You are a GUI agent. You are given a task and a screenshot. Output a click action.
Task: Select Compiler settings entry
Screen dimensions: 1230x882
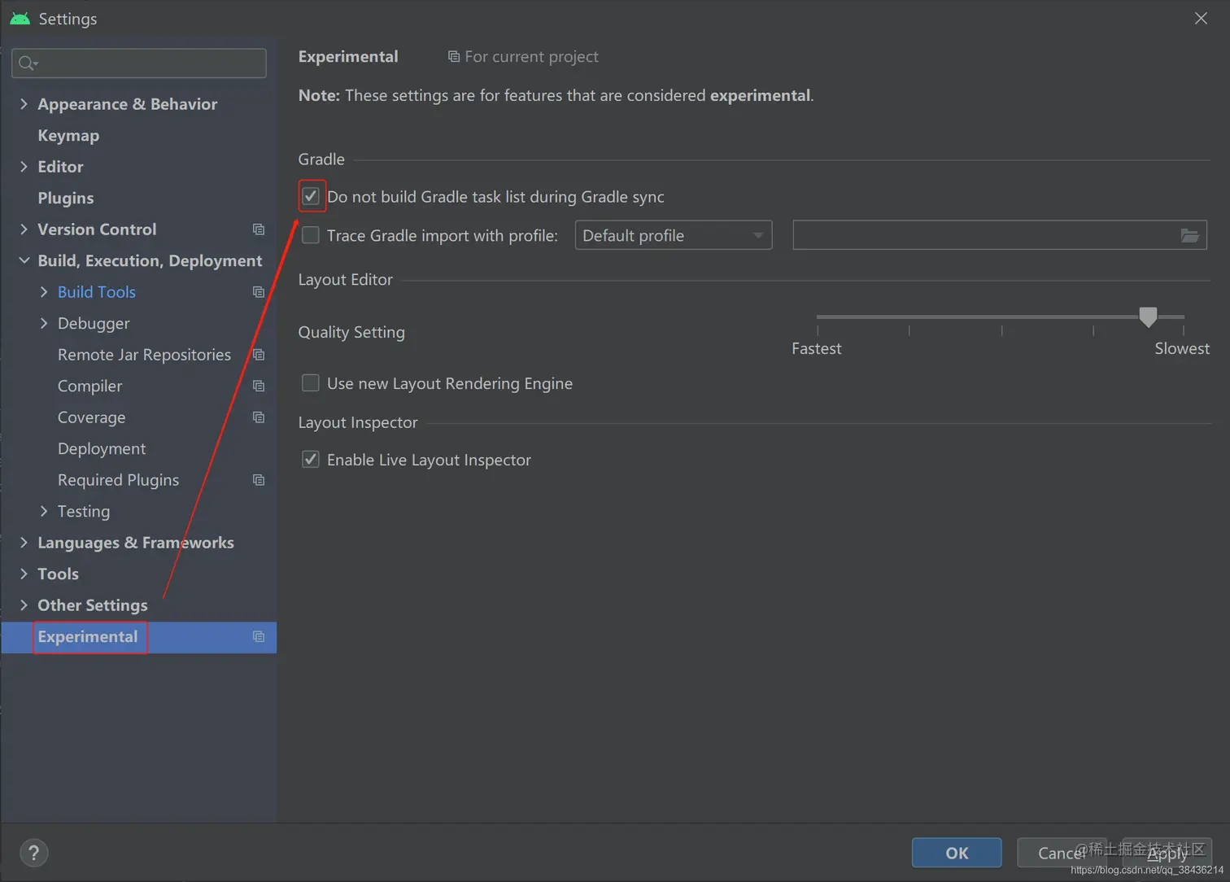pyautogui.click(x=89, y=386)
